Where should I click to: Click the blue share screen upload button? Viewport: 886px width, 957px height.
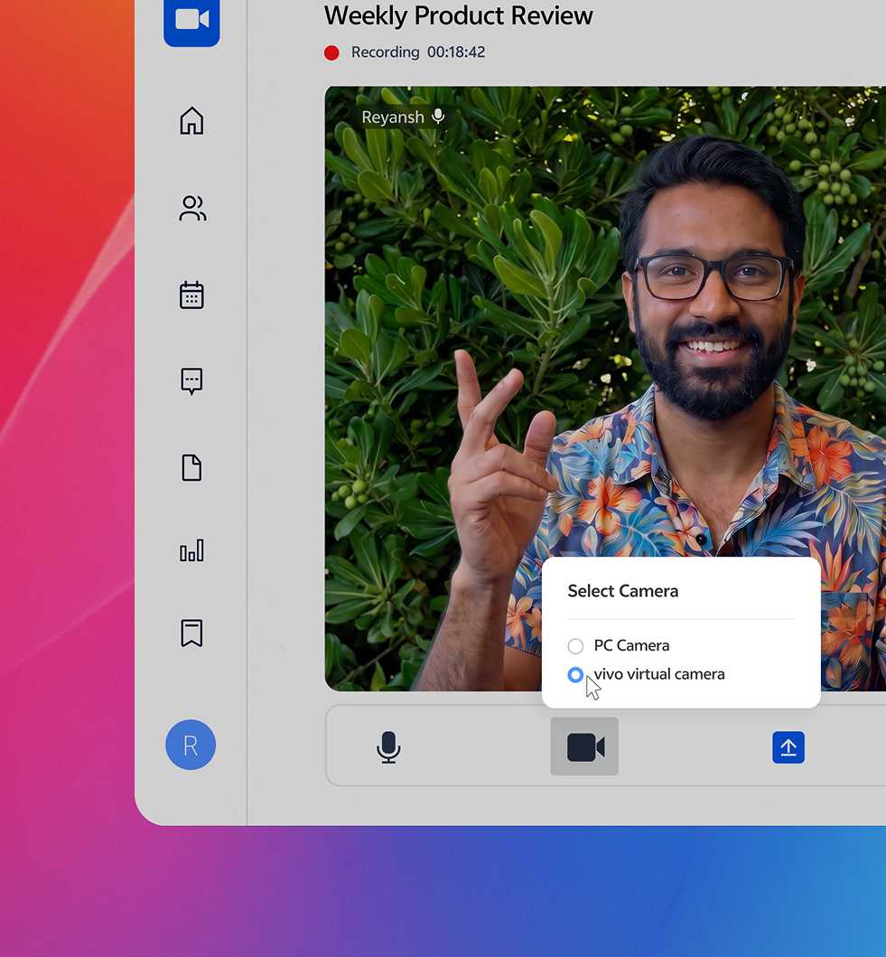[x=788, y=747]
